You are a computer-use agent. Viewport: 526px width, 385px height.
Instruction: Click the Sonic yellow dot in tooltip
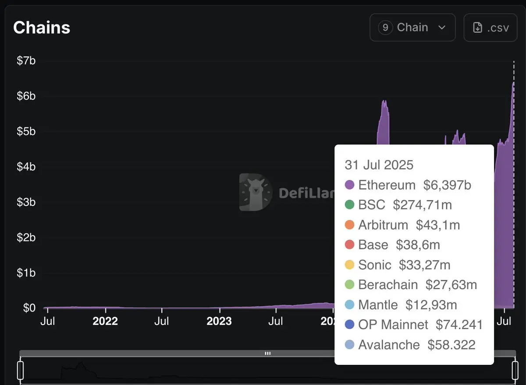[x=349, y=265]
